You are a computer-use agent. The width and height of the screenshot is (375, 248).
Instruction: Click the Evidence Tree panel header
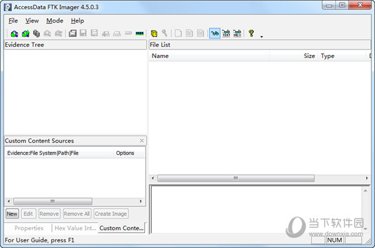(75, 45)
